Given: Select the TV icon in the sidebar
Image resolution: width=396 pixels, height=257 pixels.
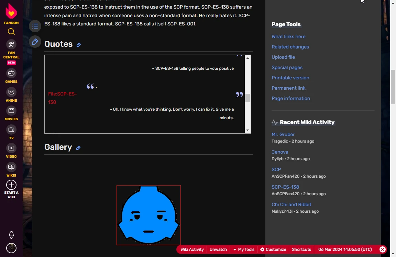Looking at the screenshot, I should tap(11, 130).
